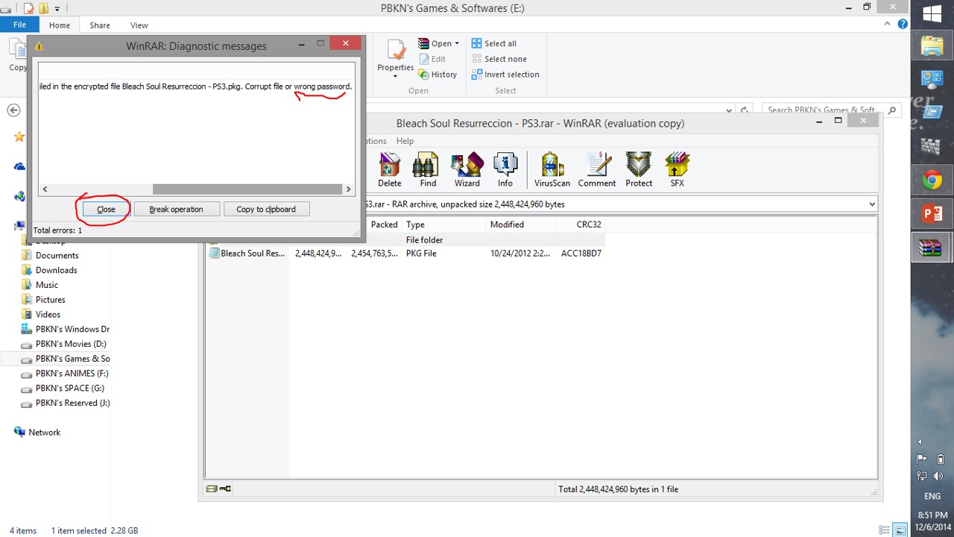The width and height of the screenshot is (954, 537).
Task: Select Downloads folder in navigation pane
Action: tap(56, 270)
